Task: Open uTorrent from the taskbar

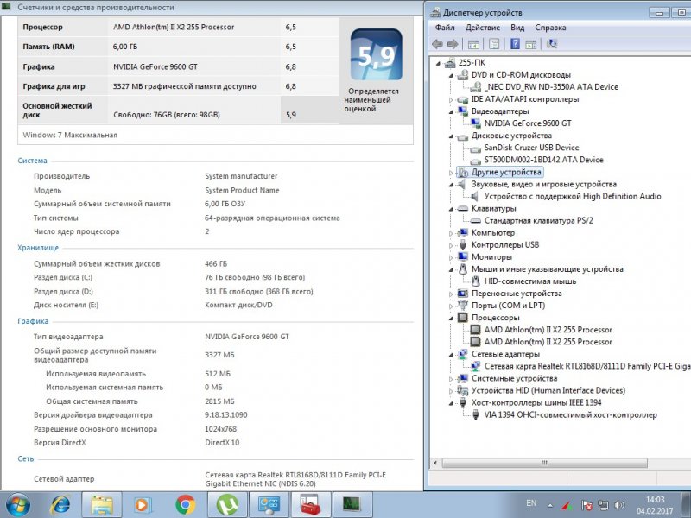Action: (227, 504)
